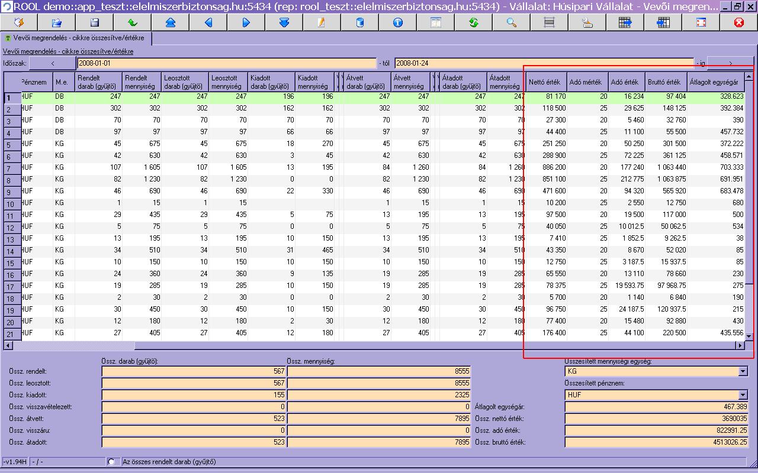758x473 pixels.
Task: Click the database cylinder toolbar icon
Action: (359, 22)
